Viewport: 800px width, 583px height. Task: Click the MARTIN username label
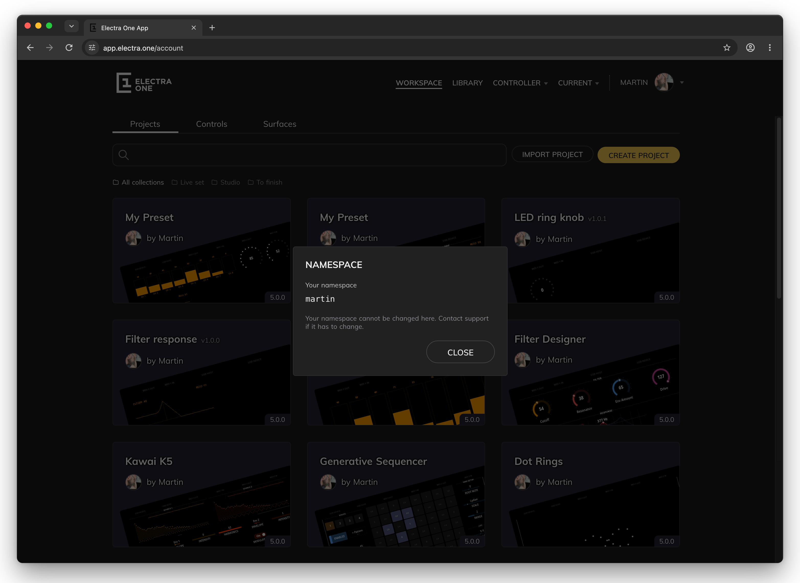pyautogui.click(x=634, y=82)
